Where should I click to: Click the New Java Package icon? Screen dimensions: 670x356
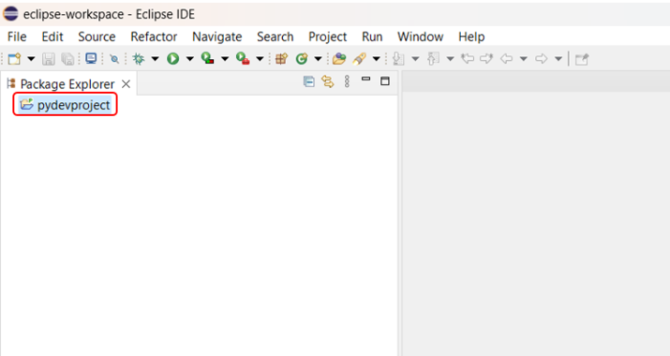(282, 58)
